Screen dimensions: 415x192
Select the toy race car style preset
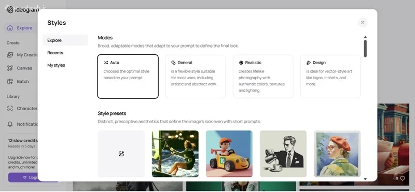pyautogui.click(x=229, y=154)
